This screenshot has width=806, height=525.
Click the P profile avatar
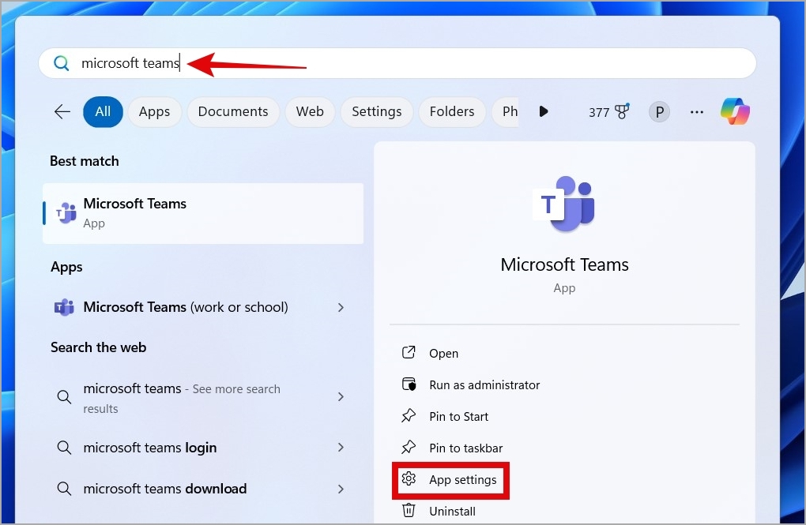[x=660, y=112]
